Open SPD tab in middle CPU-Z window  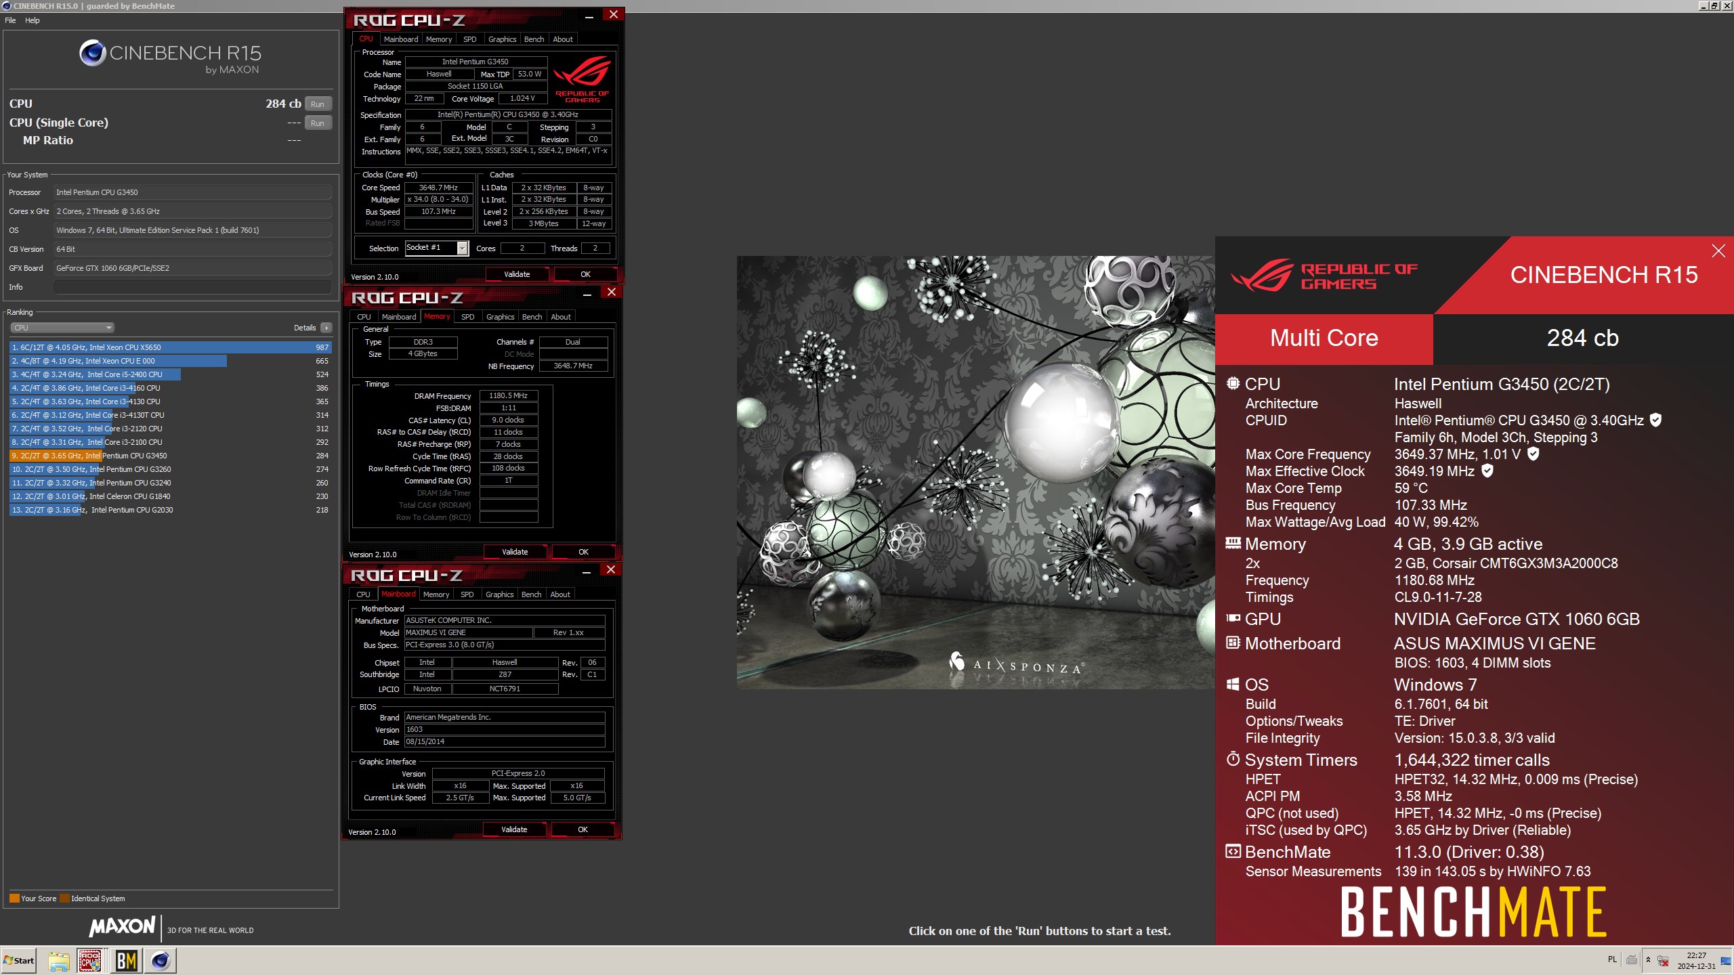click(468, 317)
